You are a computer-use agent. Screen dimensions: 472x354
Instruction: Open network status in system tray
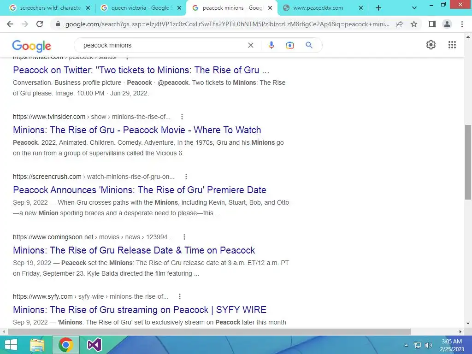pyautogui.click(x=418, y=345)
